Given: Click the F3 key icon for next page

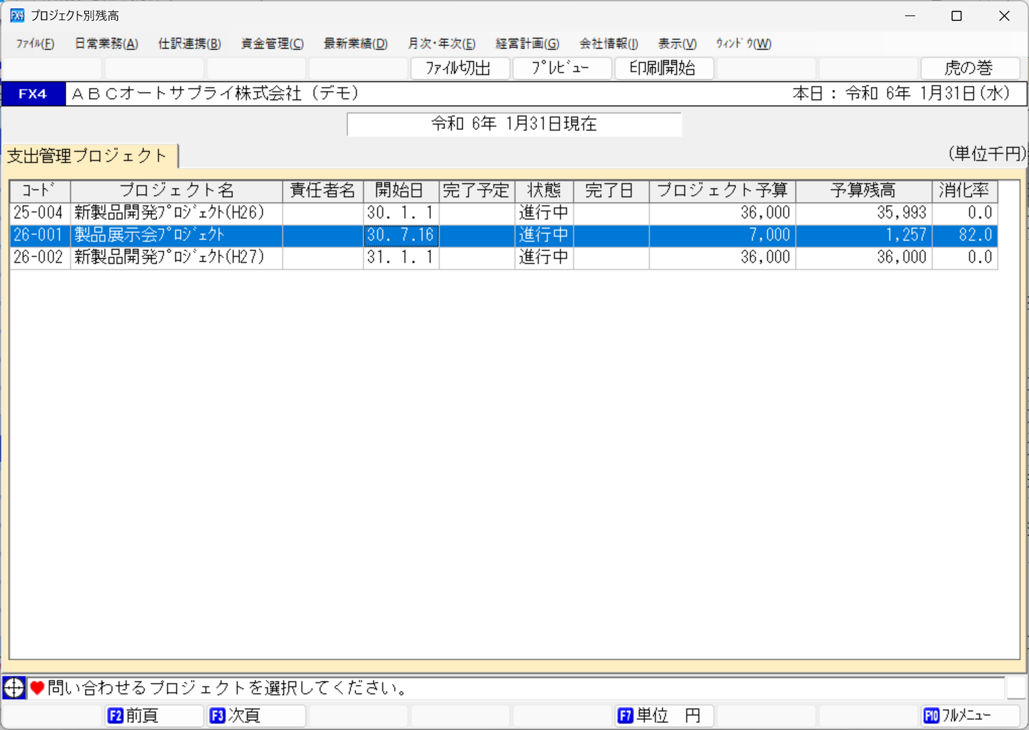Looking at the screenshot, I should coord(217,715).
